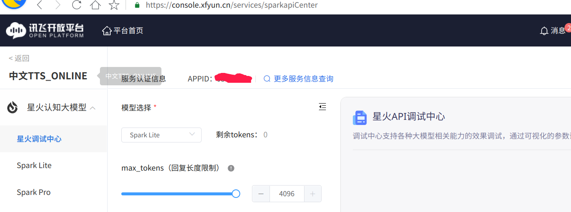571x212 pixels.
Task: Click the max_tokens slider handle
Action: (x=236, y=194)
